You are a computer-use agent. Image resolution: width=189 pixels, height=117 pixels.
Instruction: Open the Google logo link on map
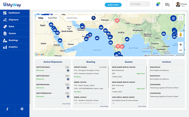click(x=40, y=54)
